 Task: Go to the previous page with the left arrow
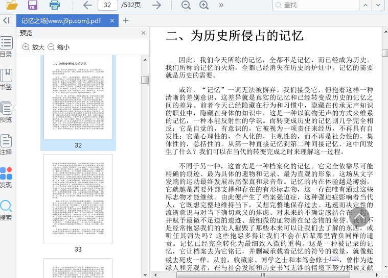pos(87,5)
